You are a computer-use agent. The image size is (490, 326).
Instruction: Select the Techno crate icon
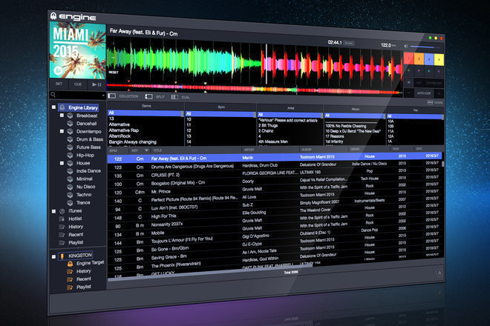(x=71, y=195)
